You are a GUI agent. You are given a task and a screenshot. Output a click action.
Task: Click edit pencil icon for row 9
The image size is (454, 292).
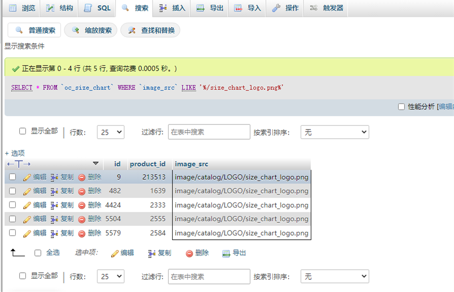(27, 177)
